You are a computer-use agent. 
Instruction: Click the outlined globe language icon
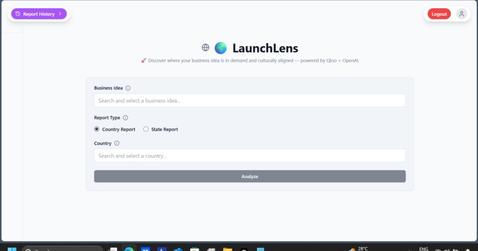coord(205,47)
